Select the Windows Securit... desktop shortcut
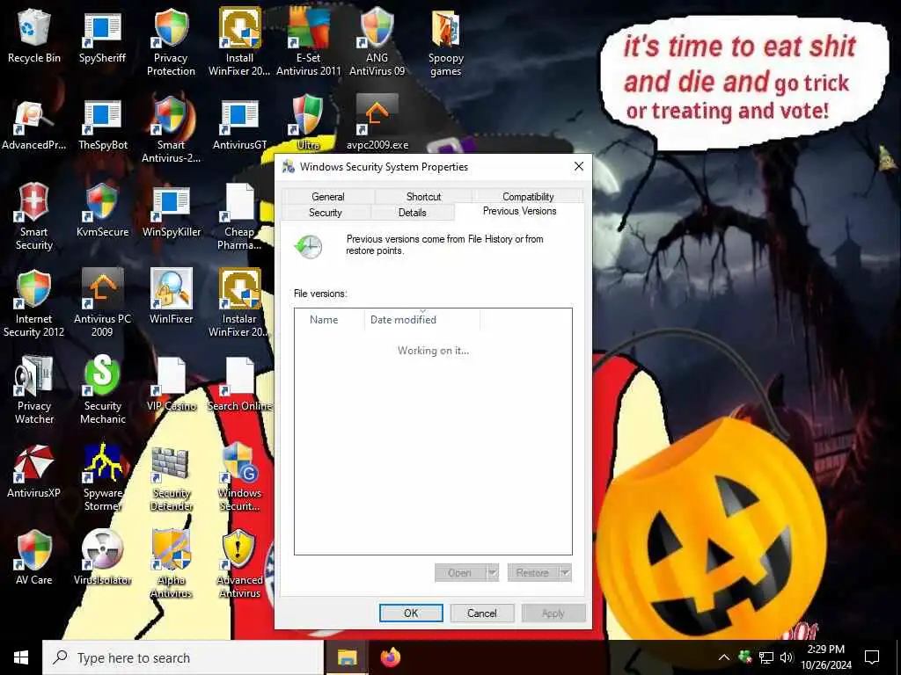Image resolution: width=901 pixels, height=675 pixels. pos(239,478)
